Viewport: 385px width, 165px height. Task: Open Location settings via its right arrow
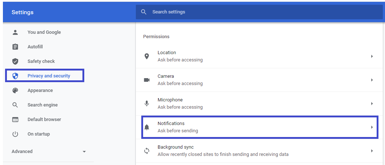pyautogui.click(x=372, y=56)
